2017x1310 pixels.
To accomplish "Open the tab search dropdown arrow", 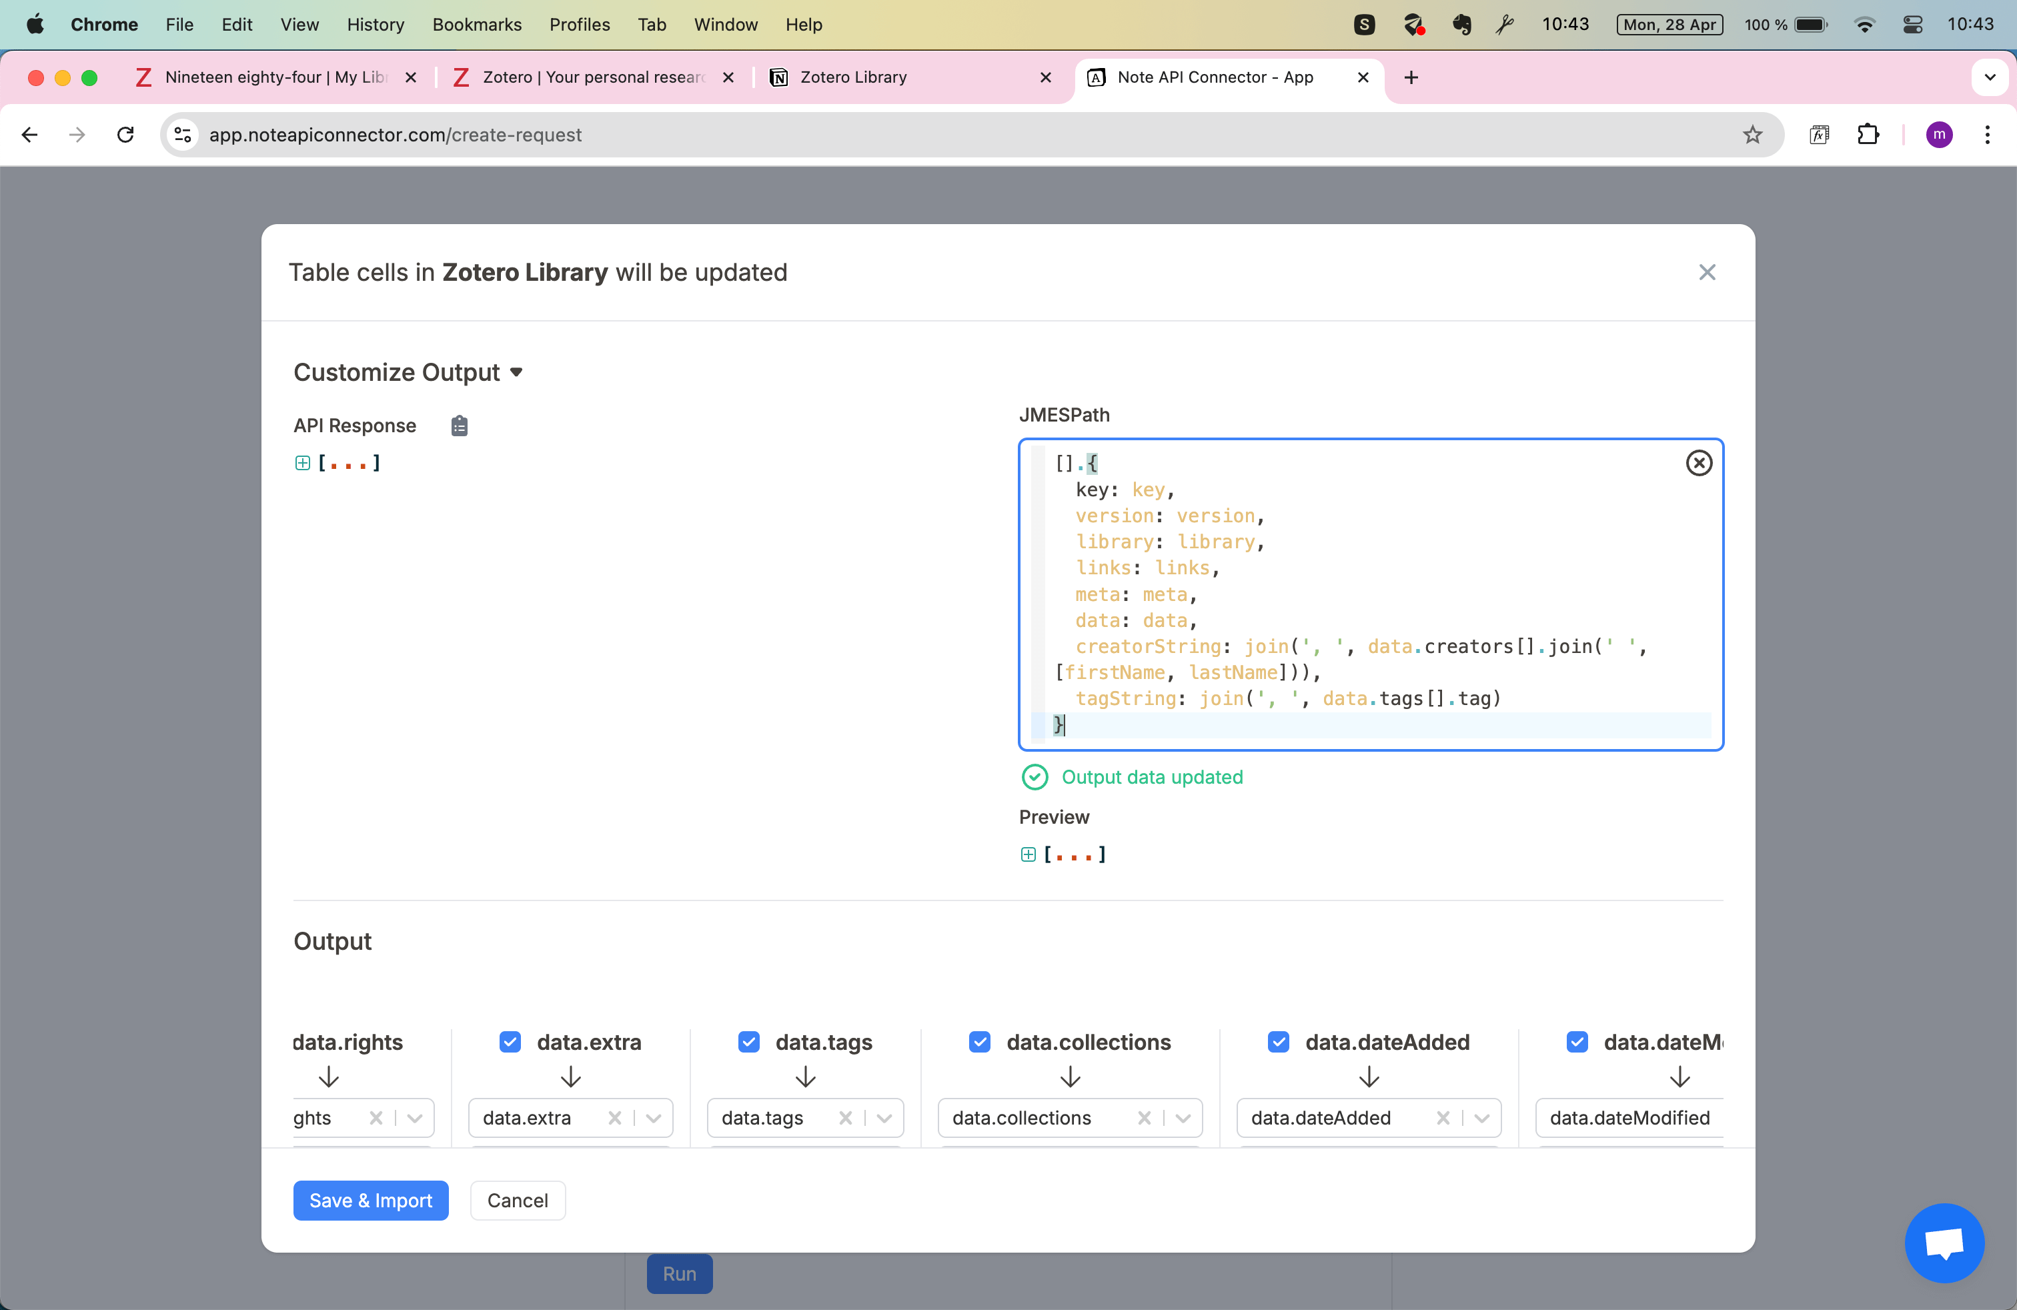I will tap(1990, 77).
